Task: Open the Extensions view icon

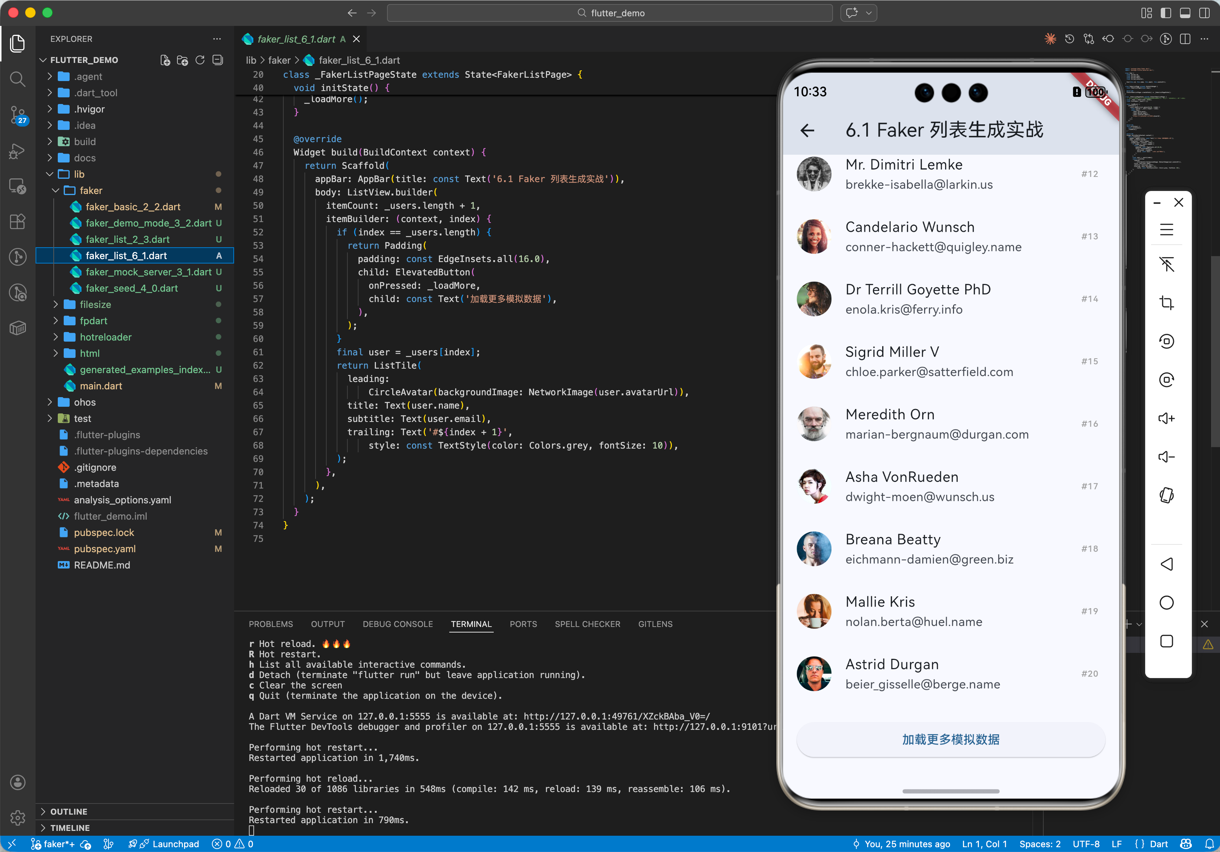Action: coord(17,221)
